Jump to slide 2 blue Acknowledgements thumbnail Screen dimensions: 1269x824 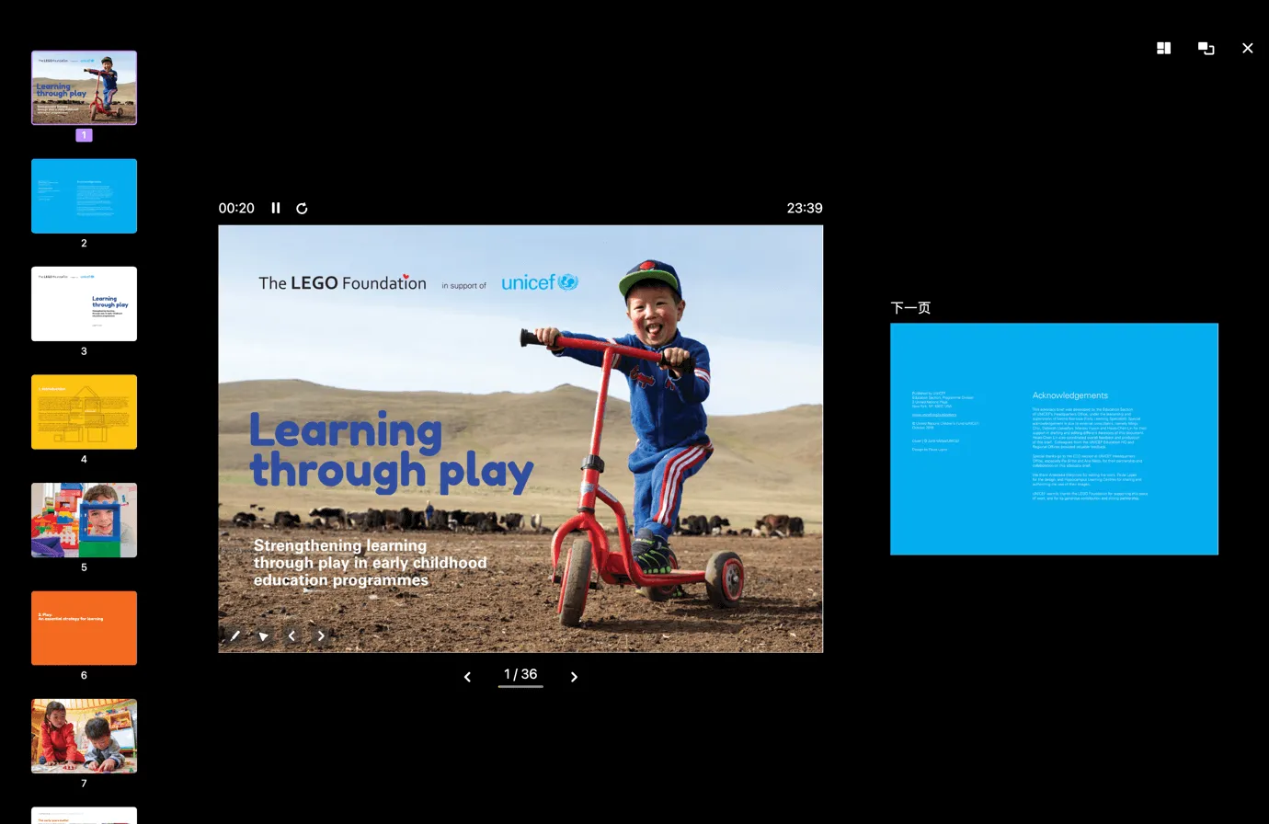pyautogui.click(x=84, y=196)
